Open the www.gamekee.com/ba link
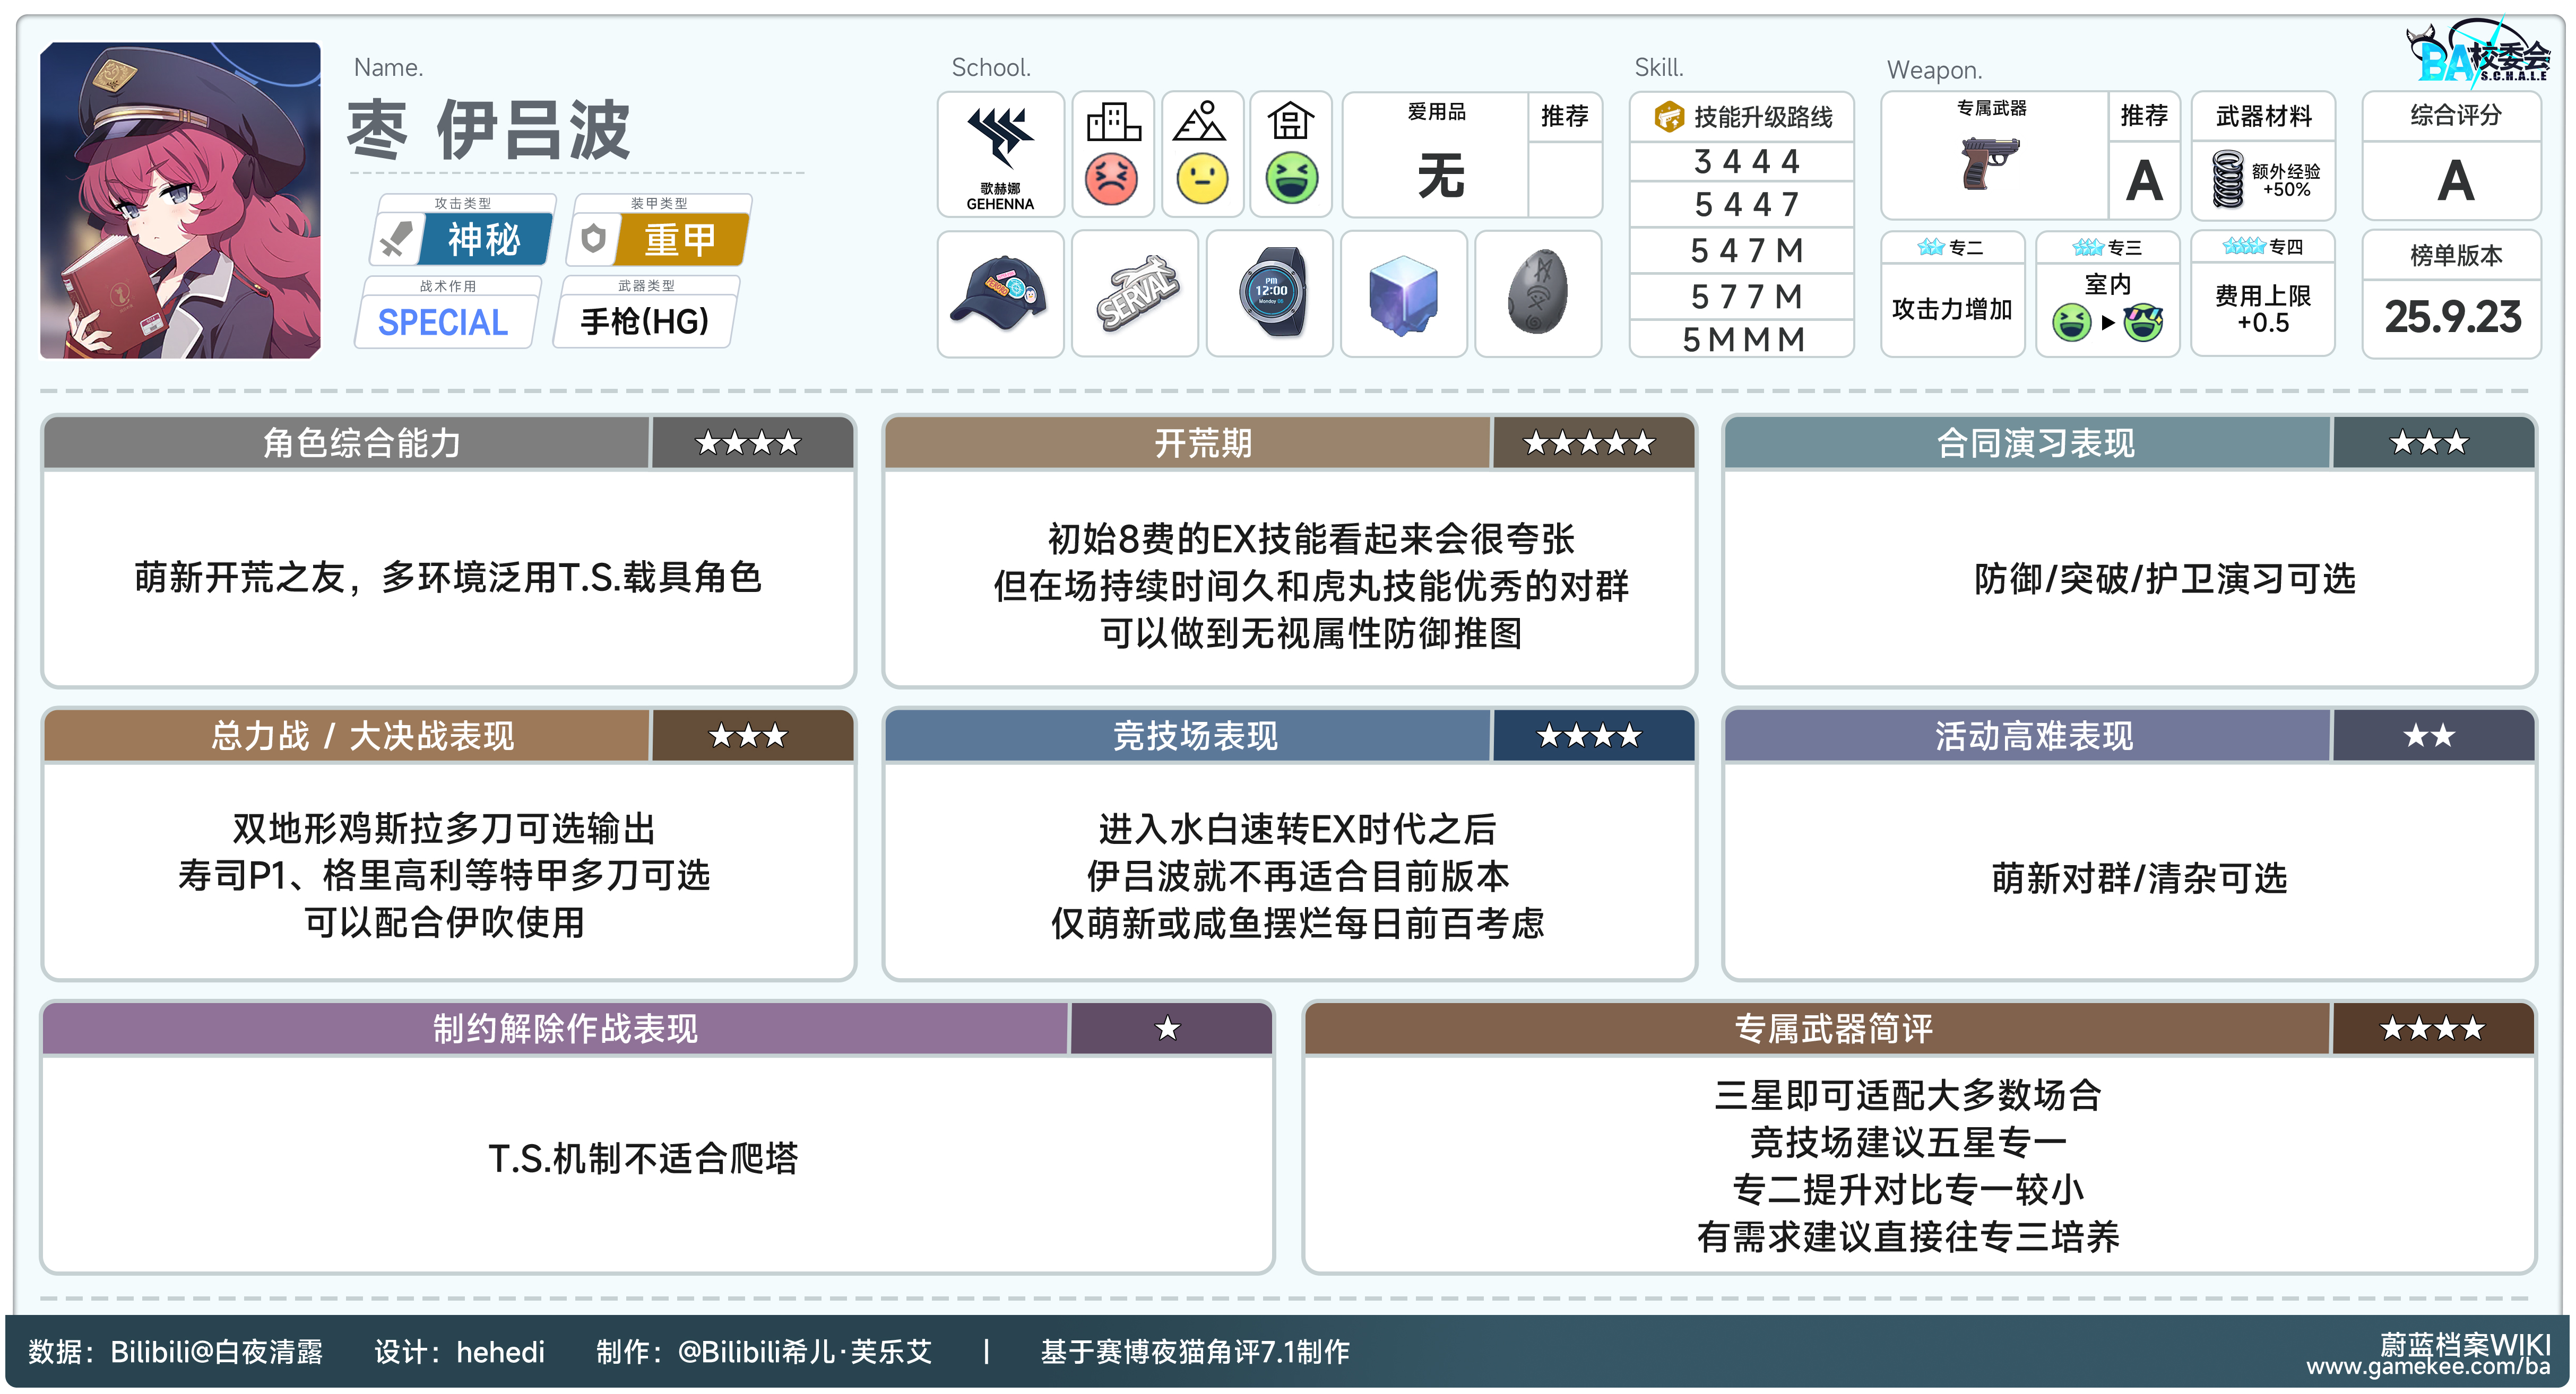 [x=2427, y=1366]
